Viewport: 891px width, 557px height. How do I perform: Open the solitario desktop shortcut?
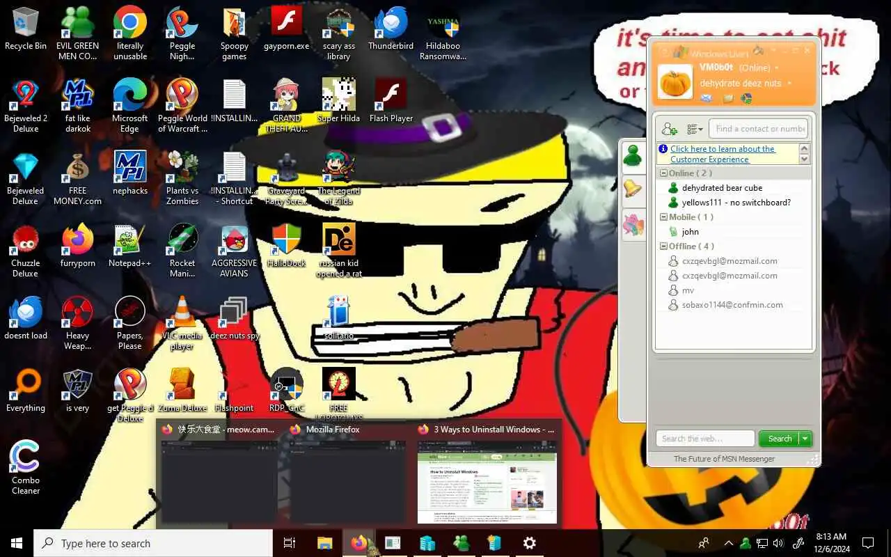point(339,319)
